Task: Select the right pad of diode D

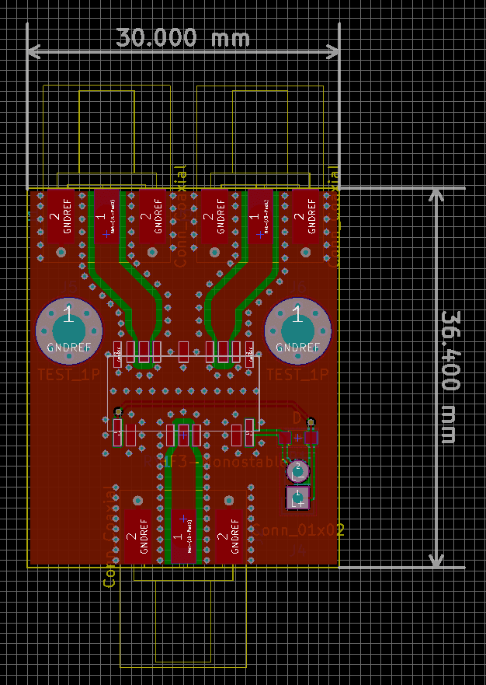Action: [311, 439]
